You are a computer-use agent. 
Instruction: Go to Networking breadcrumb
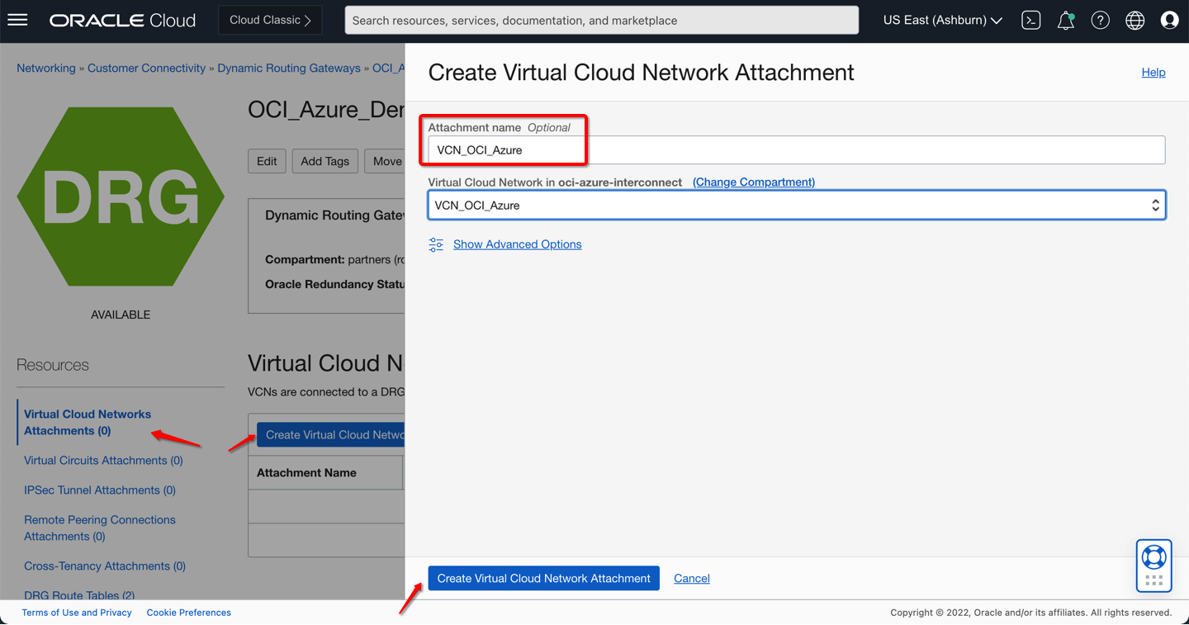(x=46, y=69)
